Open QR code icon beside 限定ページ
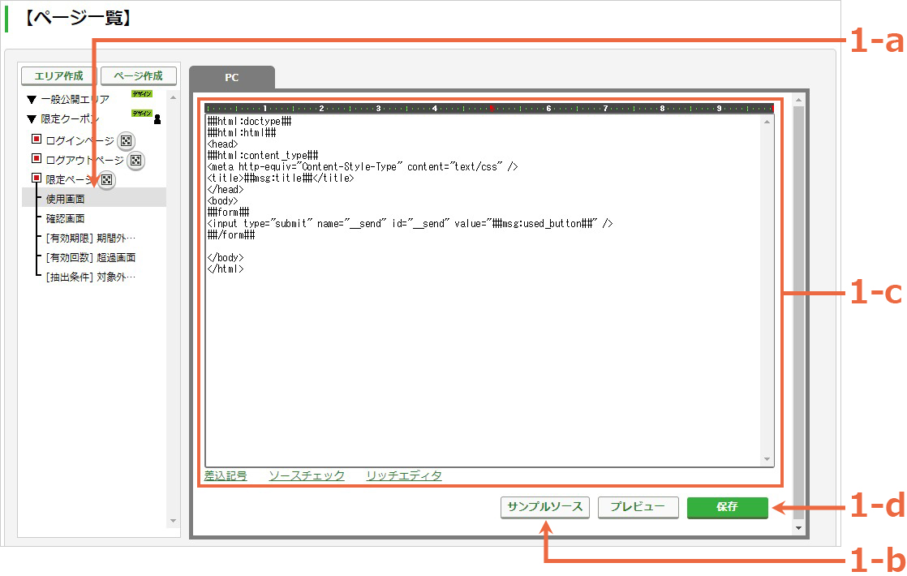The height and width of the screenshot is (576, 907). point(106,180)
